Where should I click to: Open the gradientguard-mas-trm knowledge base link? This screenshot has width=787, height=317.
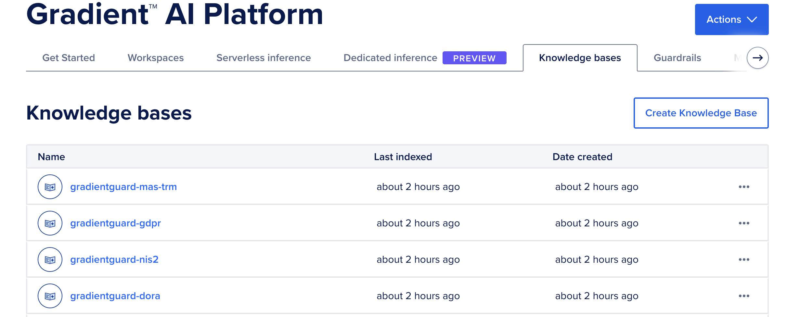click(123, 187)
